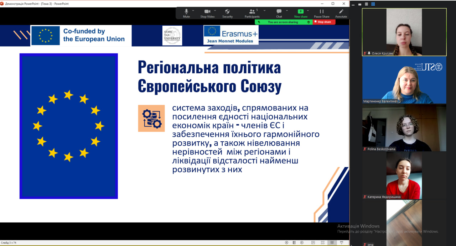This screenshot has width=456, height=246.
Task: Click the muted mic icon beside Катерина Федоришина
Action: tap(365, 197)
